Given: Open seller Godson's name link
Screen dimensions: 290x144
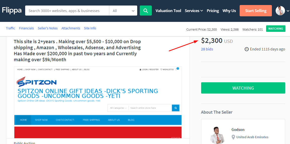Looking at the screenshot, I should click(x=238, y=130).
